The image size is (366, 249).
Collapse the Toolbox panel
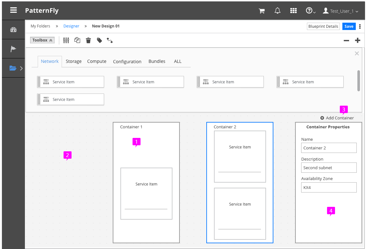point(42,40)
